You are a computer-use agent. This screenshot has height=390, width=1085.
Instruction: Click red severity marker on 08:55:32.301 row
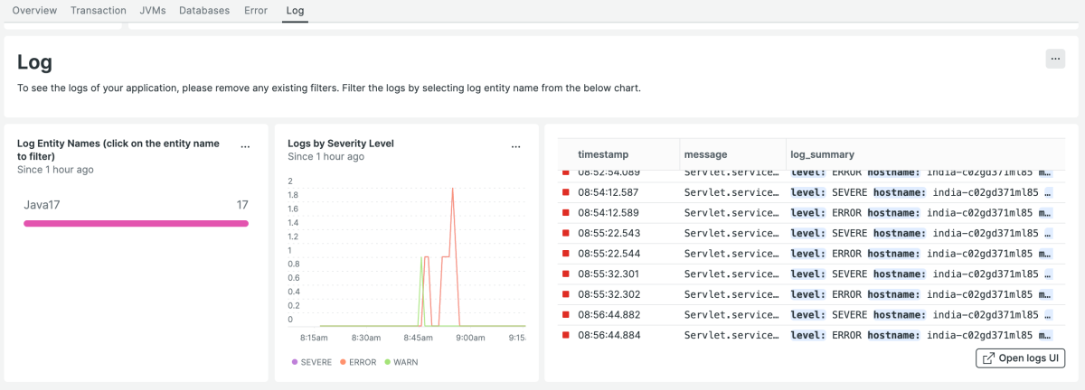[x=567, y=274]
